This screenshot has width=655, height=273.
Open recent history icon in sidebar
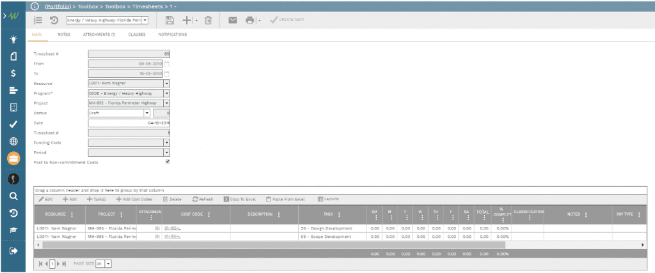pyautogui.click(x=13, y=214)
